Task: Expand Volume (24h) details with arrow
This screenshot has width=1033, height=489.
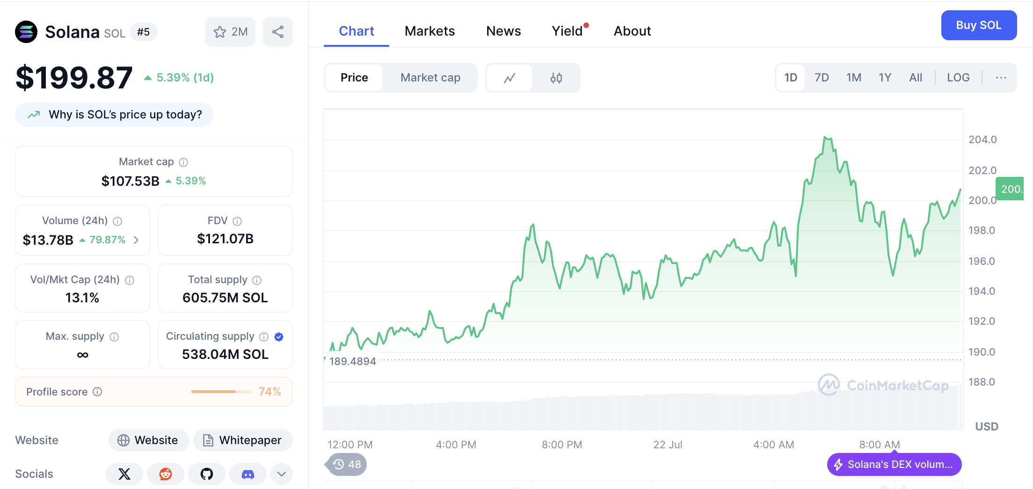Action: [x=136, y=240]
